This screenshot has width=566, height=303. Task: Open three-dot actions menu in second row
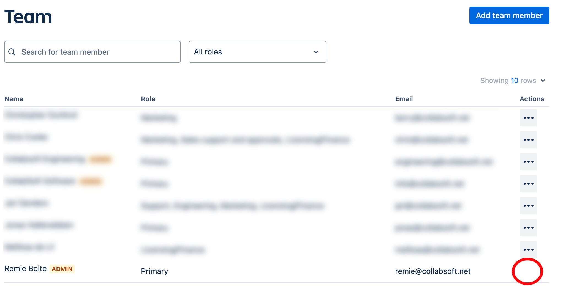coord(528,140)
